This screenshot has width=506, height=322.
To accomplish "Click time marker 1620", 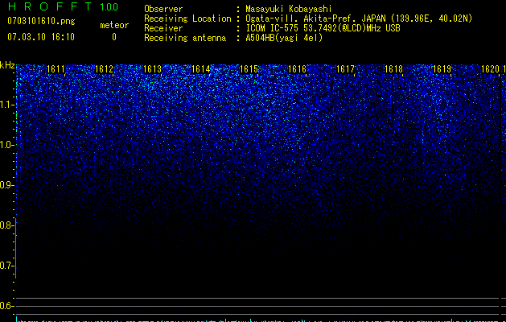I will pyautogui.click(x=490, y=69).
